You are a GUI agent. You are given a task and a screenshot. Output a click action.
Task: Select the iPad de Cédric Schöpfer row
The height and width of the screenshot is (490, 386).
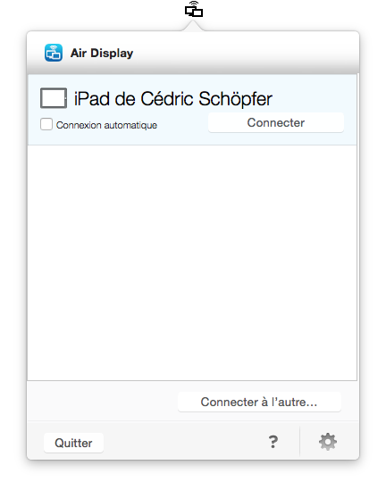[x=192, y=110]
